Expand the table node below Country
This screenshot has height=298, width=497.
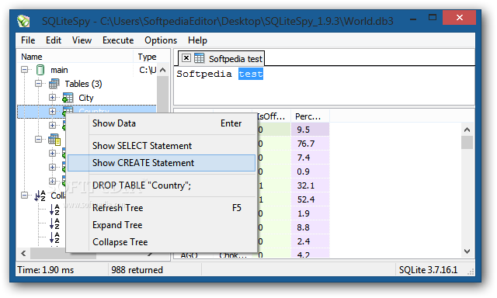tap(52, 126)
